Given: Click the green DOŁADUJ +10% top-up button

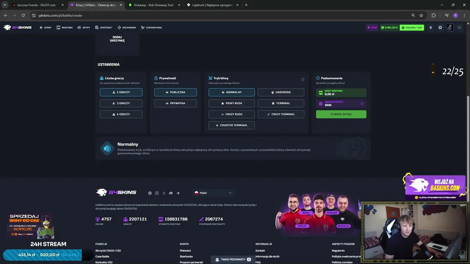Looking at the screenshot, I should pos(412,27).
